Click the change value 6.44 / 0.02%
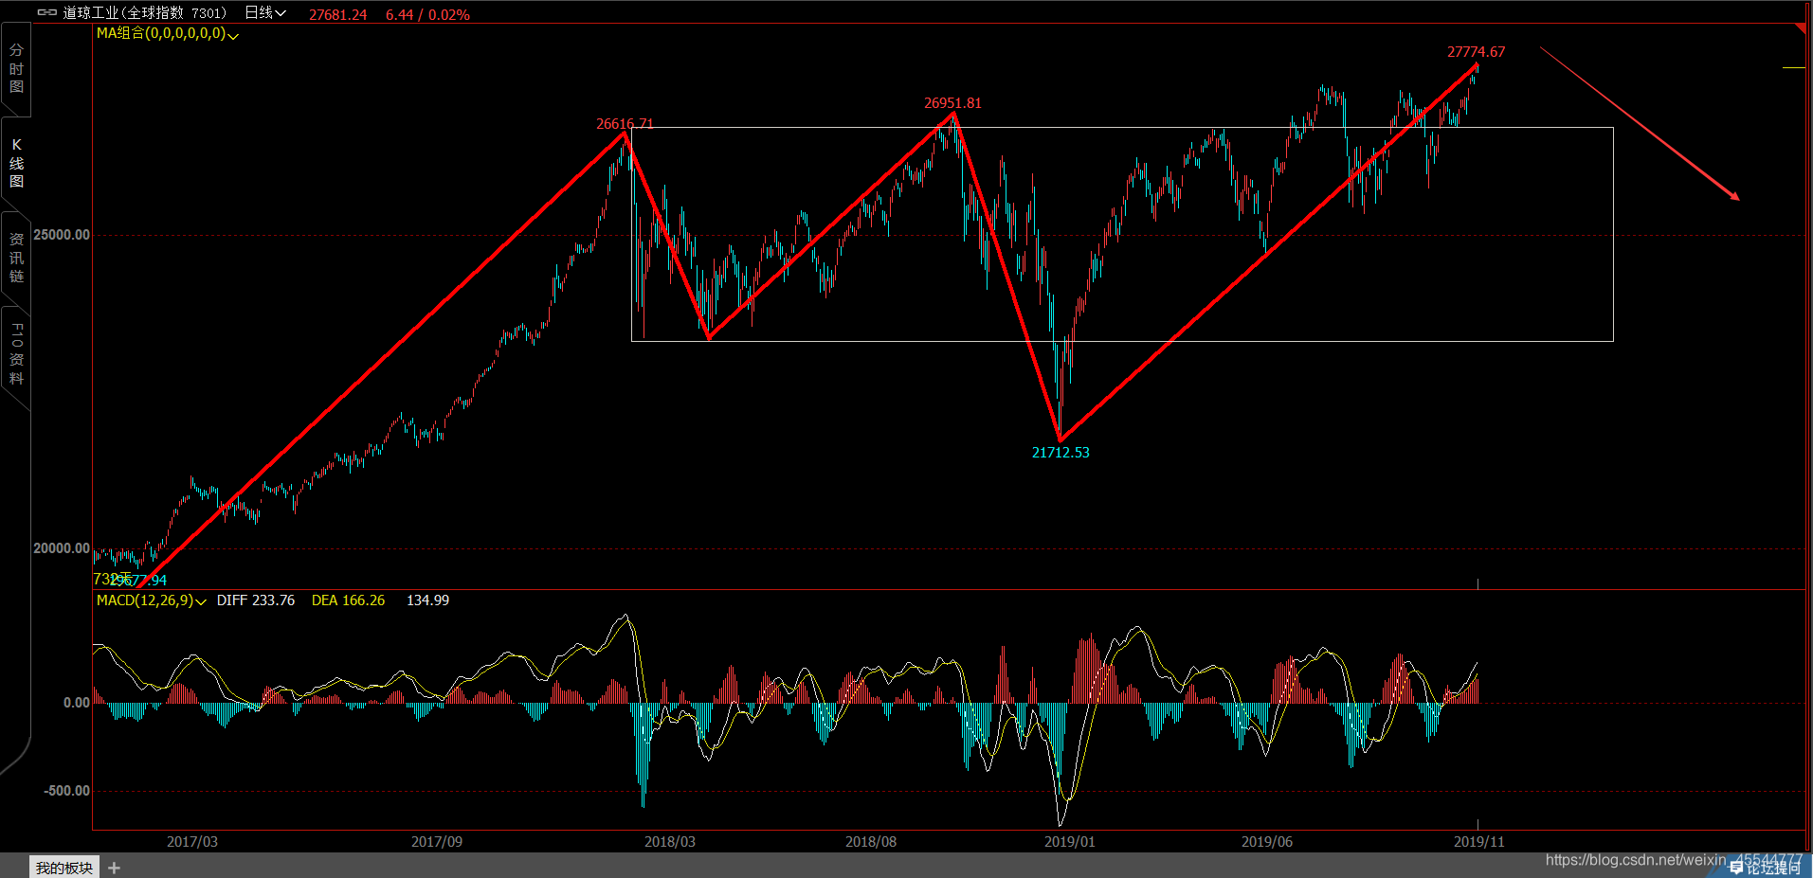This screenshot has height=878, width=1813. coord(427,15)
